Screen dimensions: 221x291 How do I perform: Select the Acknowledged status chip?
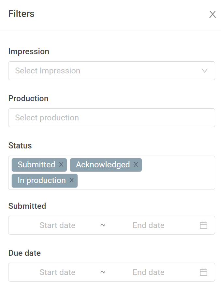tap(103, 165)
